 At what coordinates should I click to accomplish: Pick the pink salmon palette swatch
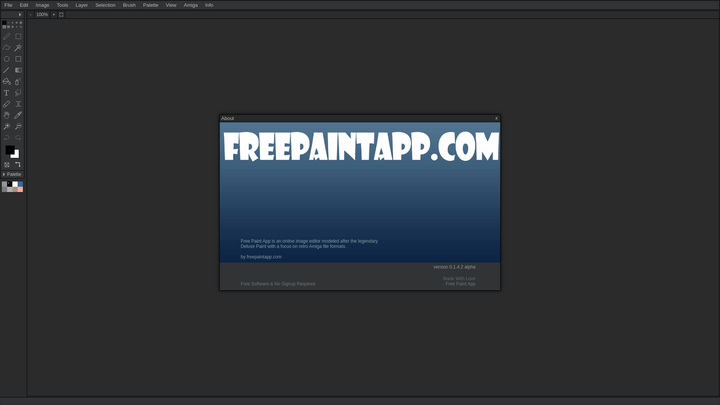(20, 189)
